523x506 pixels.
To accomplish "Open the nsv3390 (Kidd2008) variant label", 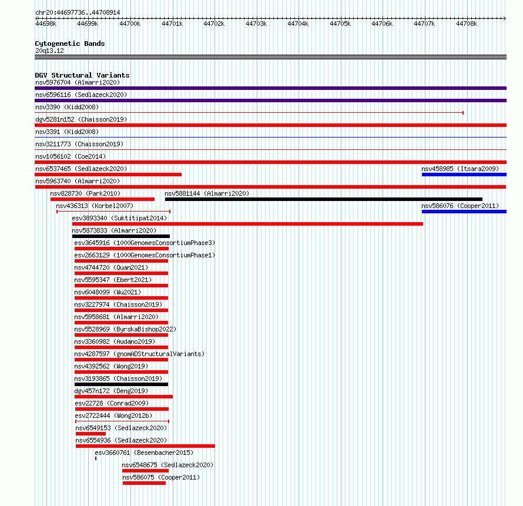I will click(67, 107).
